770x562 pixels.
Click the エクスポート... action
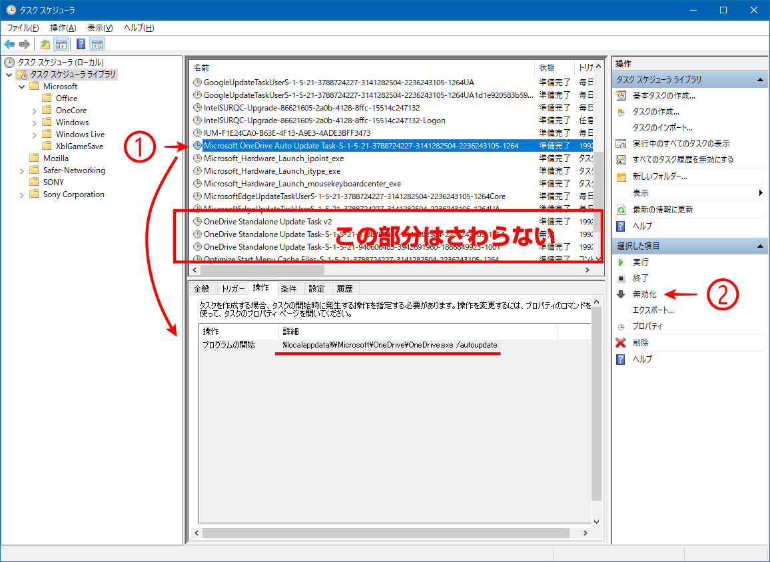point(653,310)
